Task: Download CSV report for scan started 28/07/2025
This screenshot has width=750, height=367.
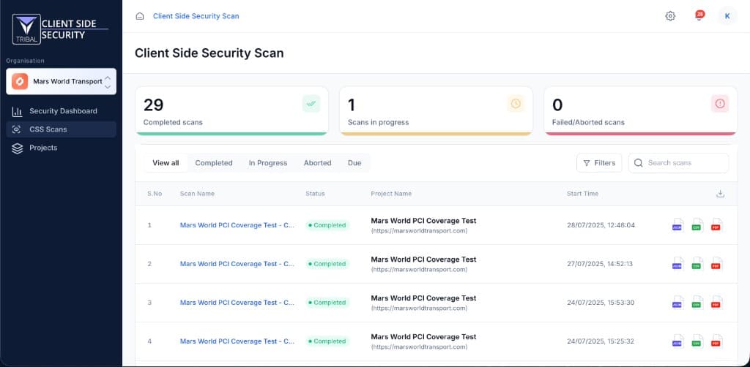Action: click(x=697, y=225)
